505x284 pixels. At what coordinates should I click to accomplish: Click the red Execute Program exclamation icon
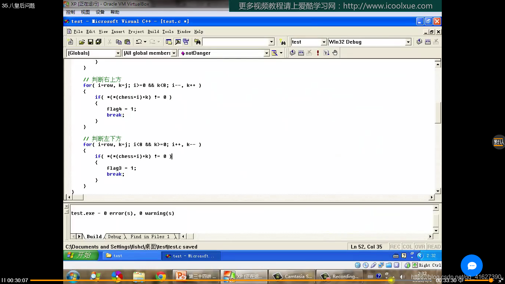(318, 53)
